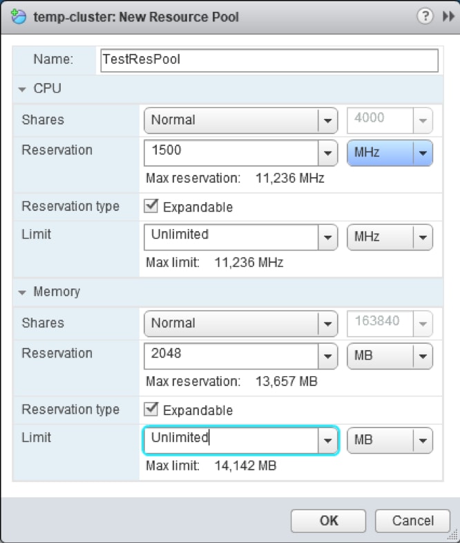Open the CPU Reservation value dropdown
Viewport: 460px width, 543px height.
coord(327,153)
